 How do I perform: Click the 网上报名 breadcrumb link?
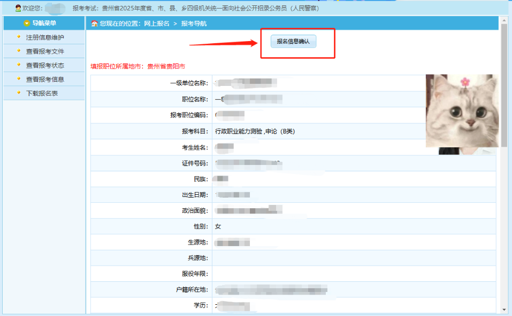click(x=157, y=23)
